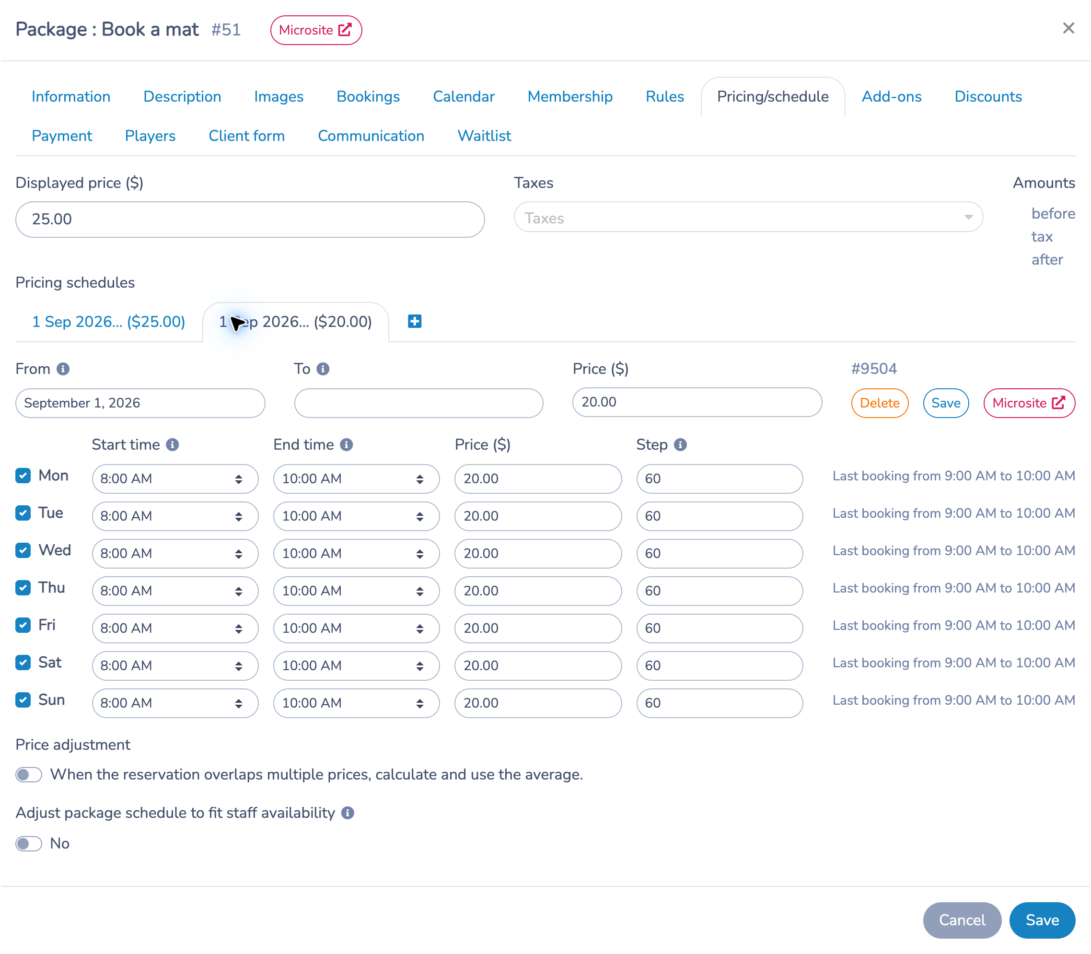This screenshot has height=954, width=1091.
Task: Toggle adjust schedule to staff availability
Action: 29,844
